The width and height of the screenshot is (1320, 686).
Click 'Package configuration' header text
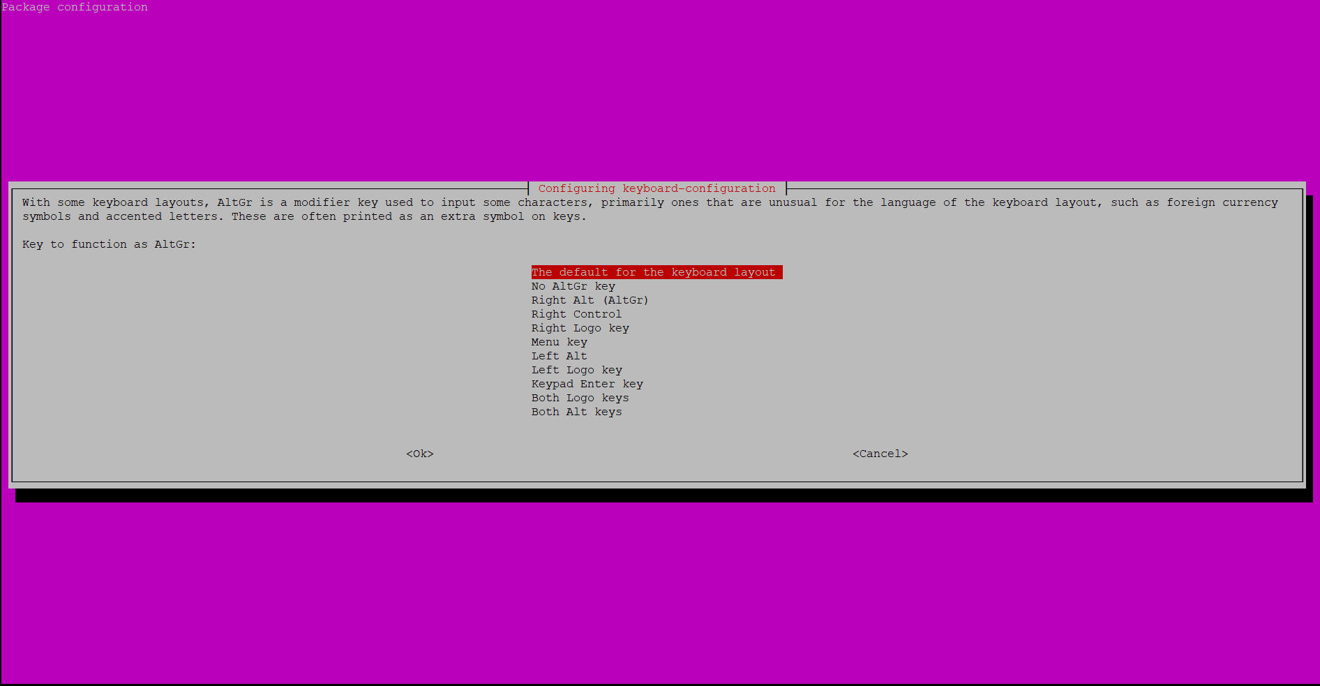tap(75, 7)
